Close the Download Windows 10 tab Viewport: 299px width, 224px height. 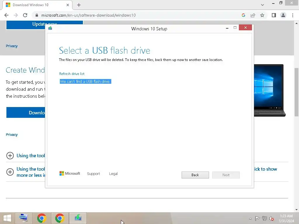[x=68, y=5]
